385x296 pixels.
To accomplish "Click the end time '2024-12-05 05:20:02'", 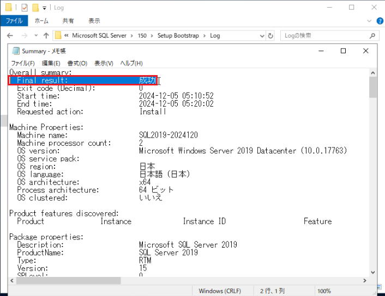I will click(x=176, y=103).
